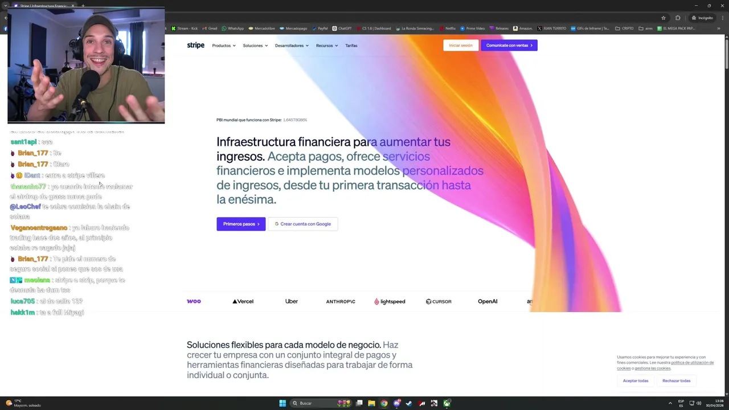Click Rechazar todas cookies button
The image size is (729, 410).
point(676,380)
